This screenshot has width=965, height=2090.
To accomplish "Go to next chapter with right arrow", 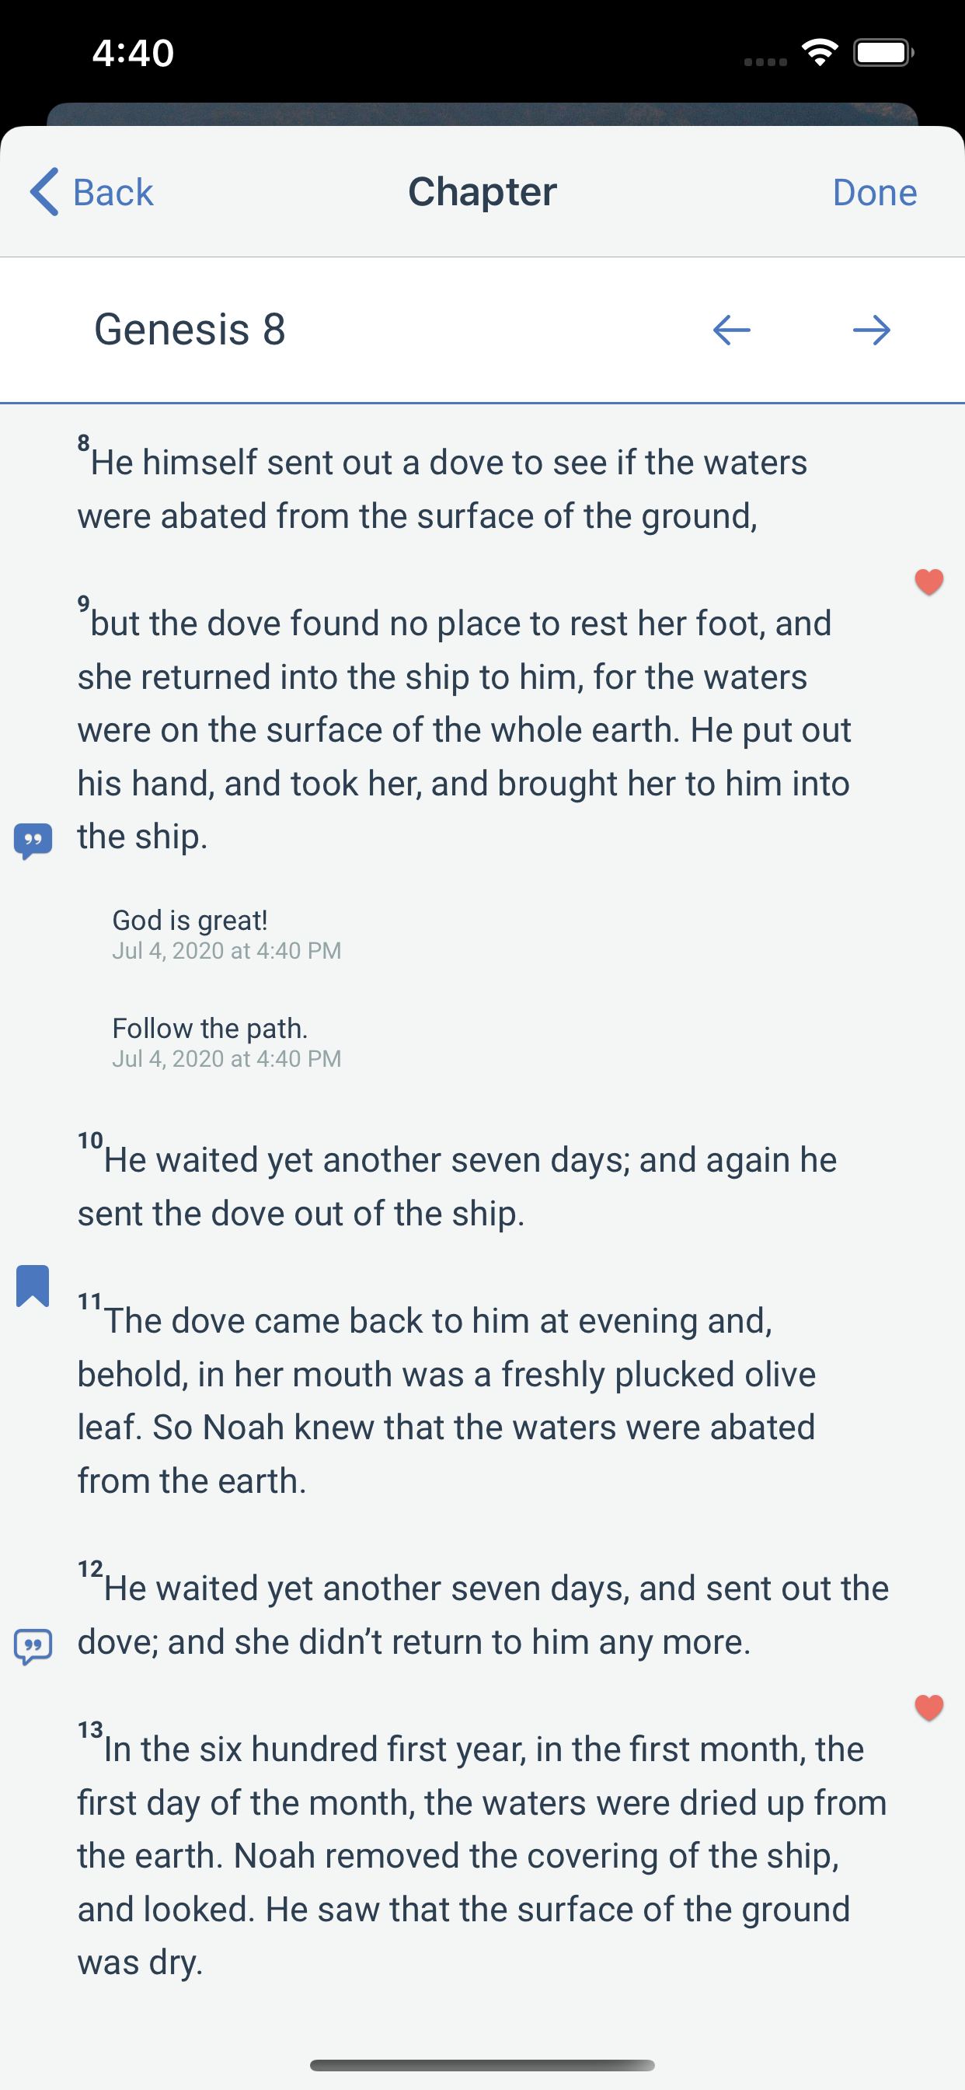I will coord(872,330).
